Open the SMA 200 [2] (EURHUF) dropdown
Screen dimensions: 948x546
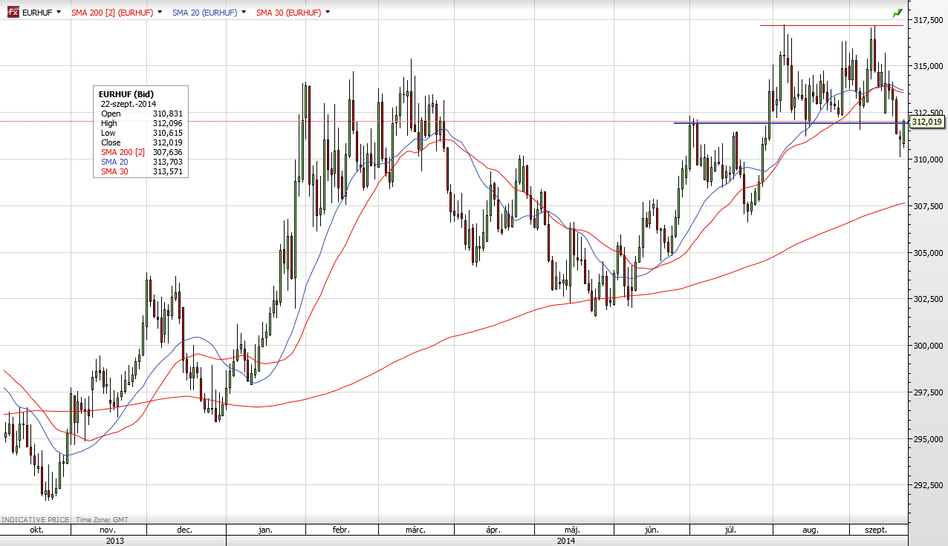click(x=160, y=13)
